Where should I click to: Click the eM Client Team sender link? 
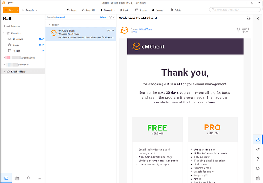point(144,29)
